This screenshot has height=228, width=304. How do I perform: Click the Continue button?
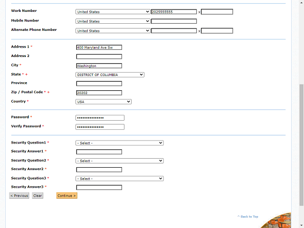[67, 196]
